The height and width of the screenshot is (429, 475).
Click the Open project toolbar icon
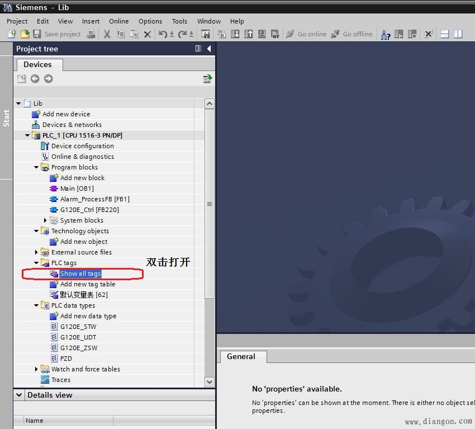(25, 34)
